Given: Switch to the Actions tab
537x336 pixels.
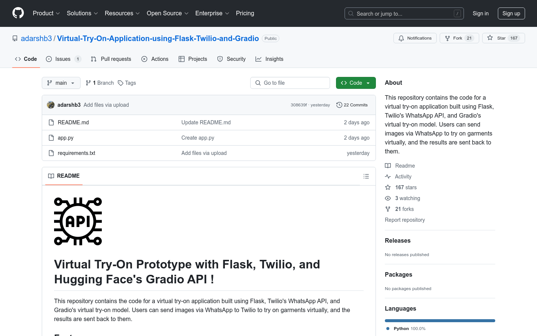Looking at the screenshot, I should click(155, 59).
